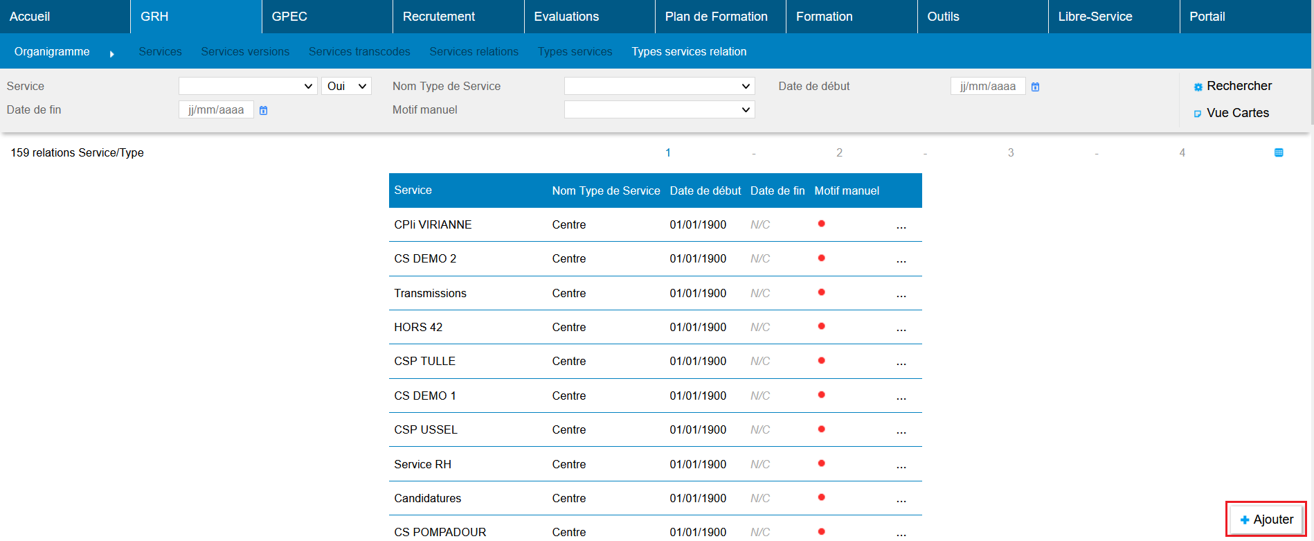Screen dimensions: 1314x541
Task: Open the Services relations submenu tab
Action: coord(474,52)
